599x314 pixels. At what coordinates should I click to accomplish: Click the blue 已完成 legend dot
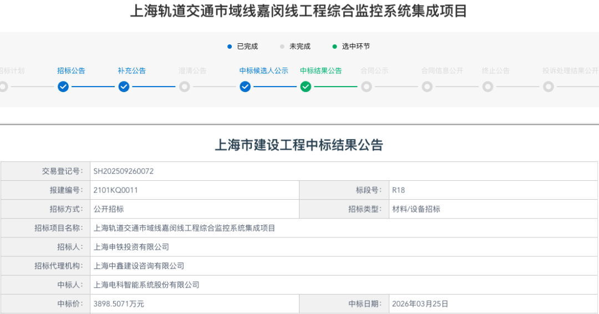[230, 47]
